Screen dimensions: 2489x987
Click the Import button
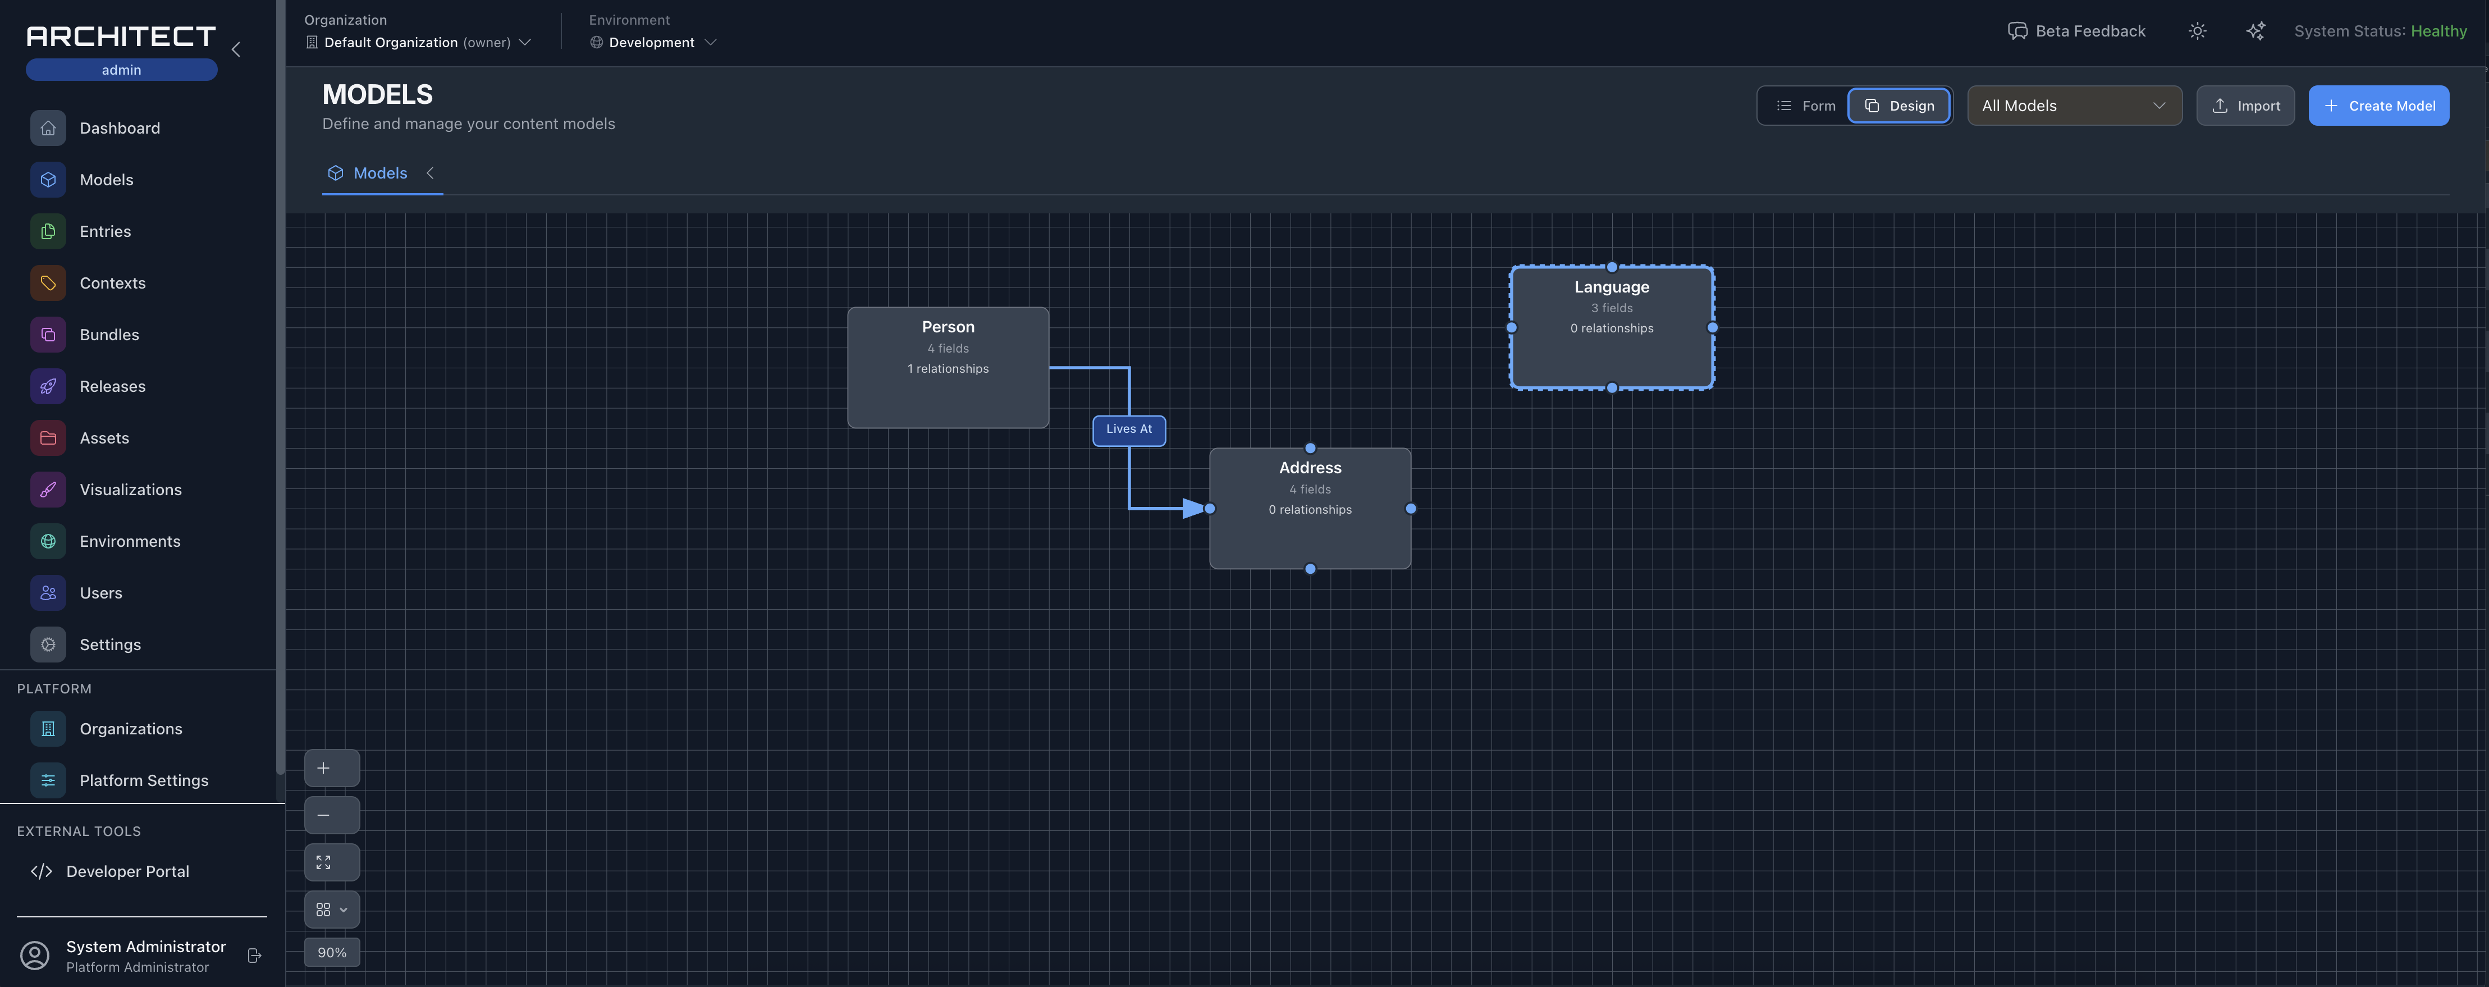pos(2245,106)
